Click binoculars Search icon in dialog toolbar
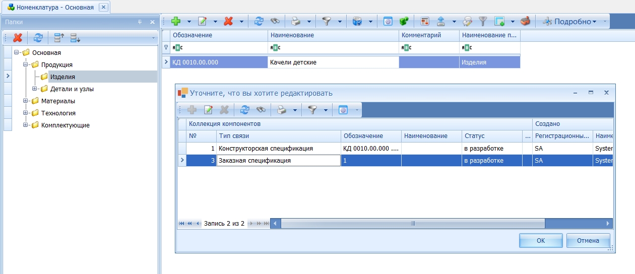 [261, 109]
